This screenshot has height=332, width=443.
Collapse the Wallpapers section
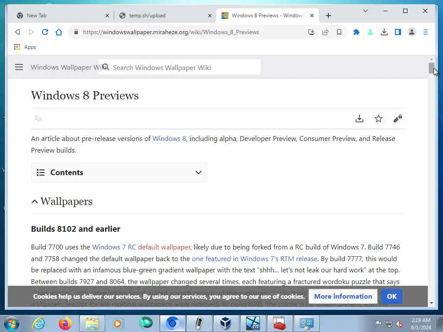tap(35, 201)
